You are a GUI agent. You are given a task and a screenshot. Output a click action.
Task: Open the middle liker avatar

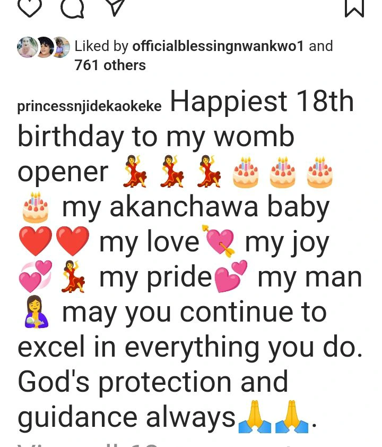click(x=44, y=47)
